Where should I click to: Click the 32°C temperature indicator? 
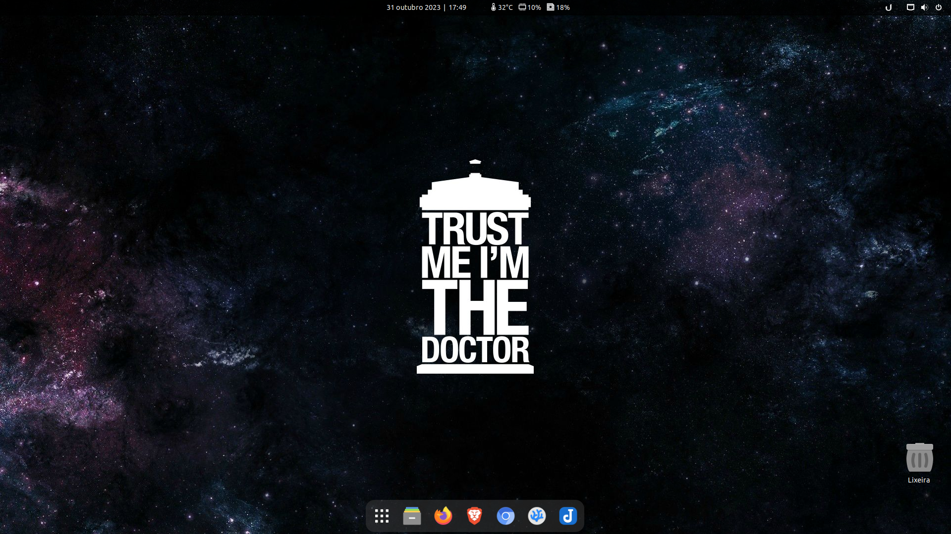[x=502, y=7]
